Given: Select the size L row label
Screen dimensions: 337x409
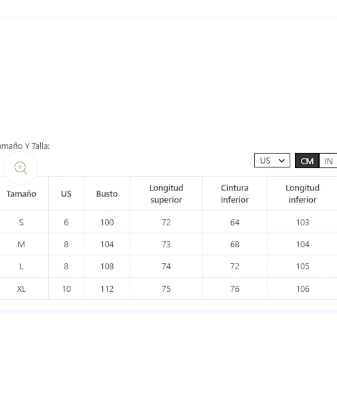Looking at the screenshot, I should point(21,266).
